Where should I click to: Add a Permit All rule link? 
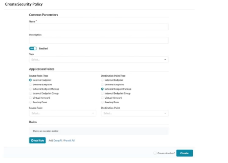(x=69, y=140)
